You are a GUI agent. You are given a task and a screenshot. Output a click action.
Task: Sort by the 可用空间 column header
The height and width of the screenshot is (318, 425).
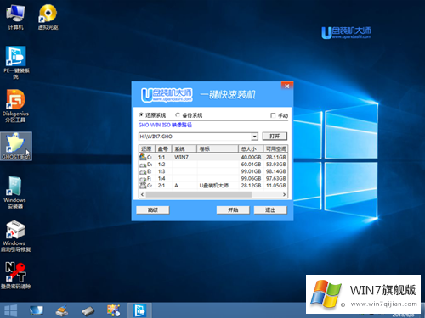[275, 148]
